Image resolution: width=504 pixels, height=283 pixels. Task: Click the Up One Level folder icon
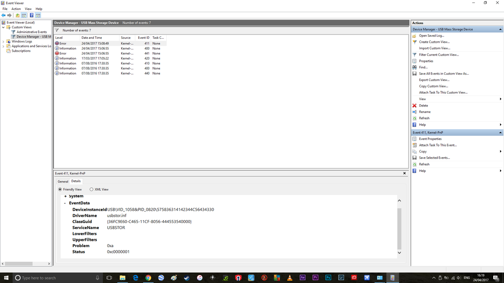point(17,15)
